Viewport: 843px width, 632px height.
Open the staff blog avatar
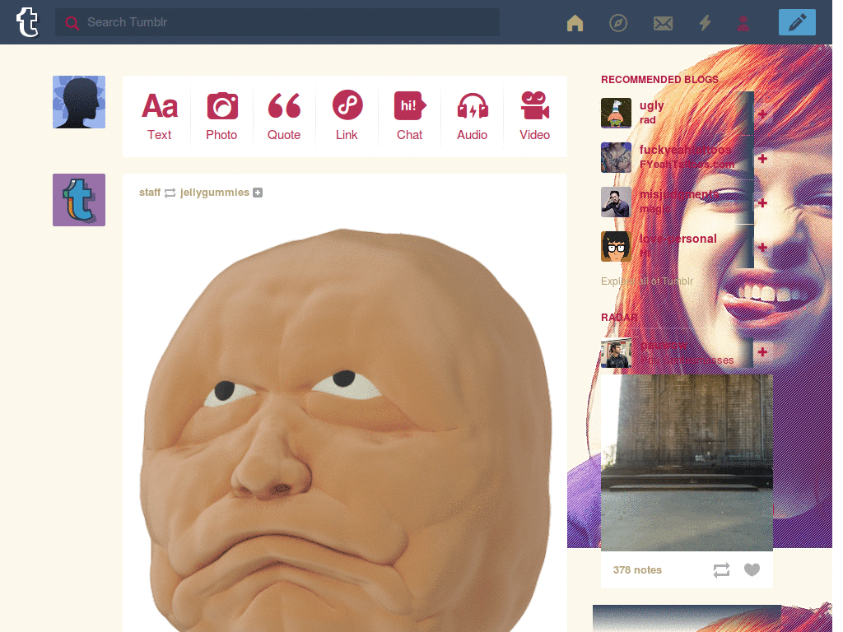(x=79, y=200)
